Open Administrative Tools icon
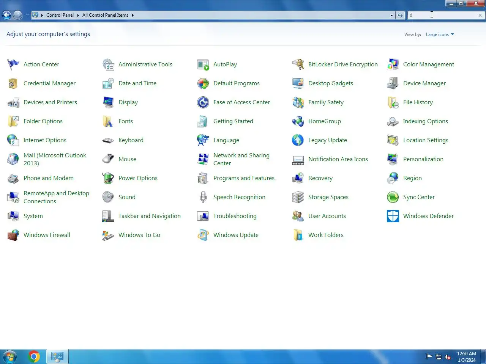Screen dimensions: 486x364 [108, 64]
